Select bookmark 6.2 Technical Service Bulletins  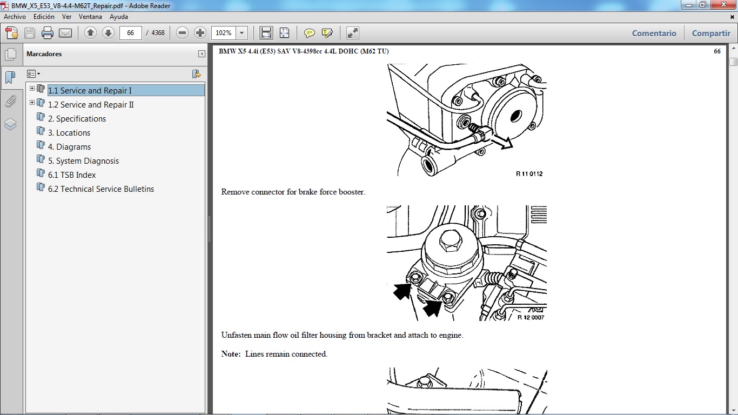point(101,189)
